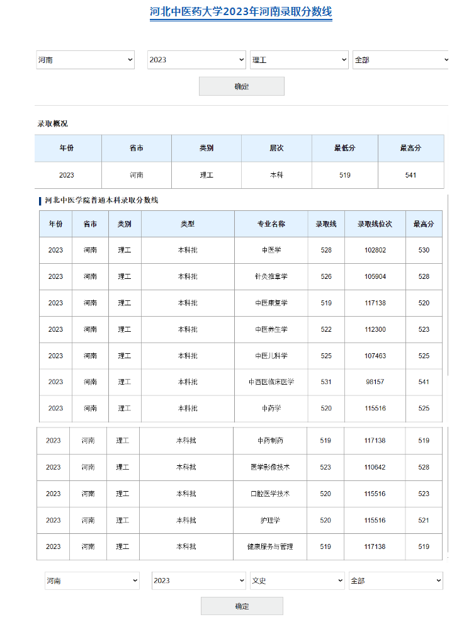Click the 录取线位次 column header
The image size is (464, 617).
[x=375, y=224]
